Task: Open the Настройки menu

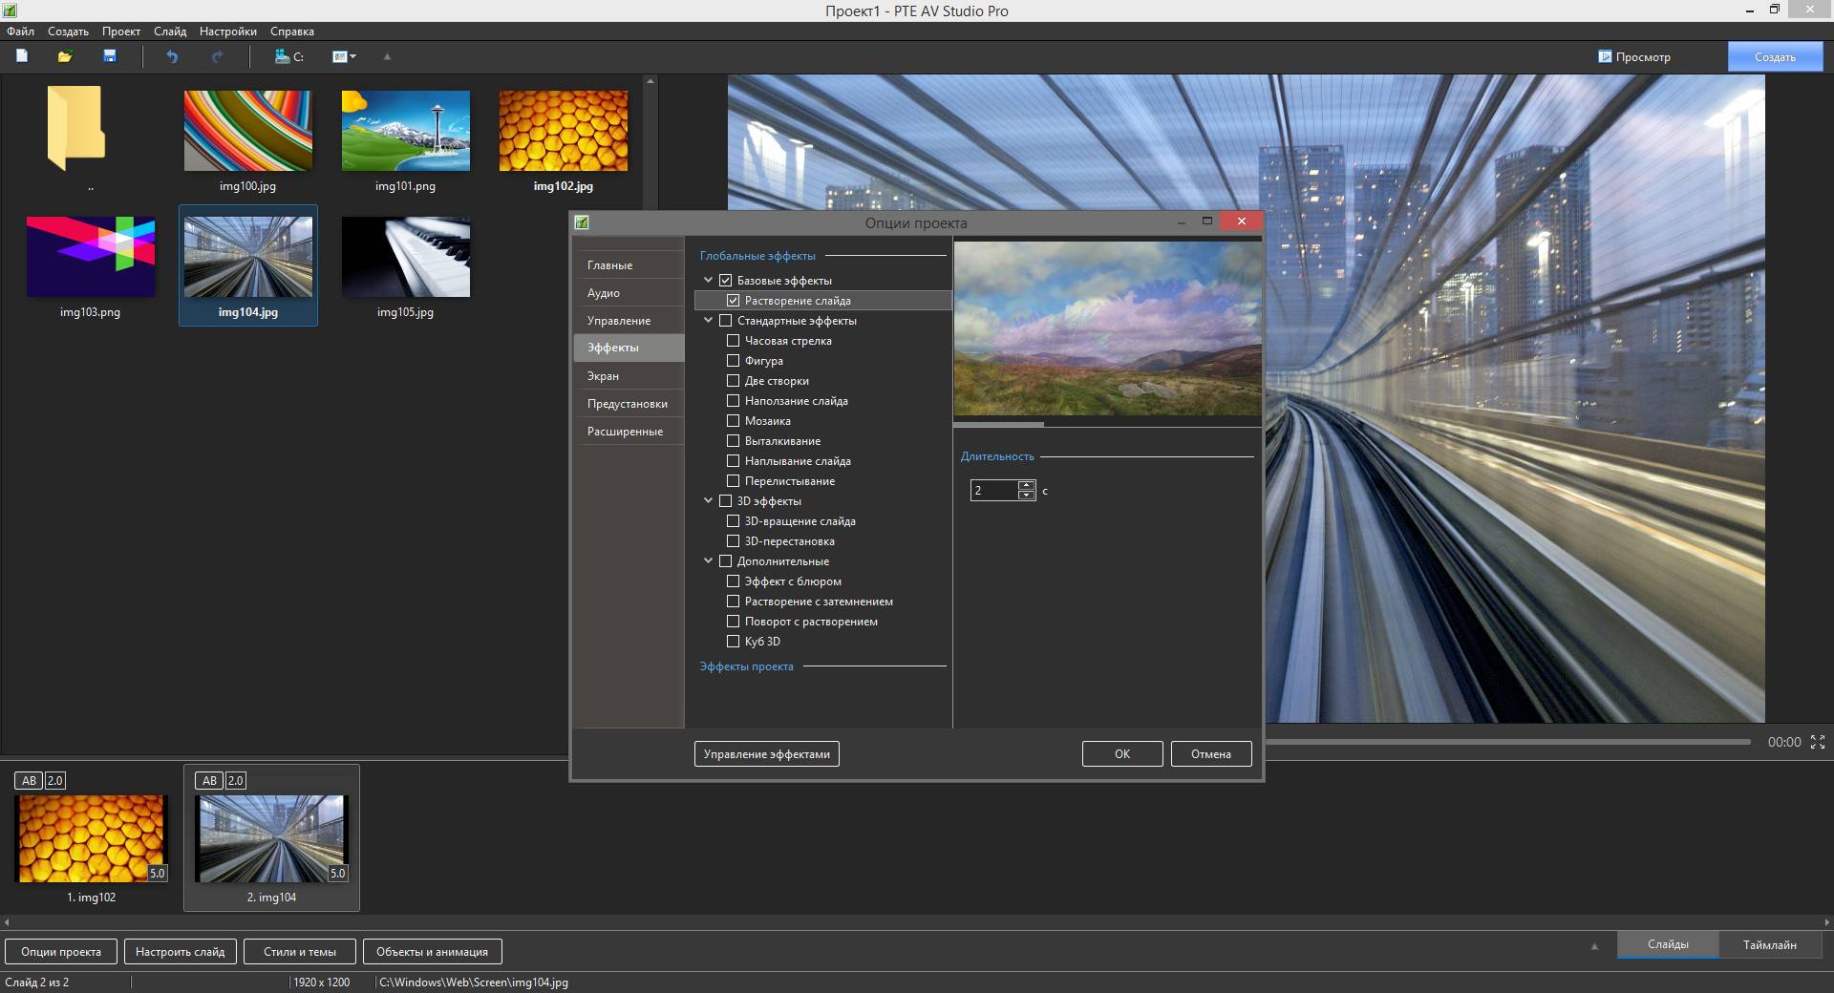Action: point(228,32)
